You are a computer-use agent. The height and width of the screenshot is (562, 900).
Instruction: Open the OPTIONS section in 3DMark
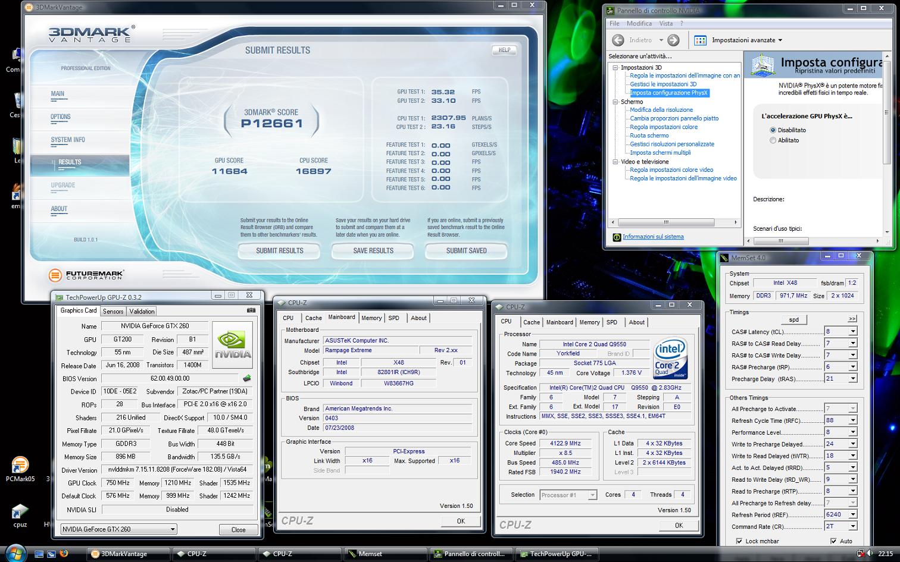(61, 117)
